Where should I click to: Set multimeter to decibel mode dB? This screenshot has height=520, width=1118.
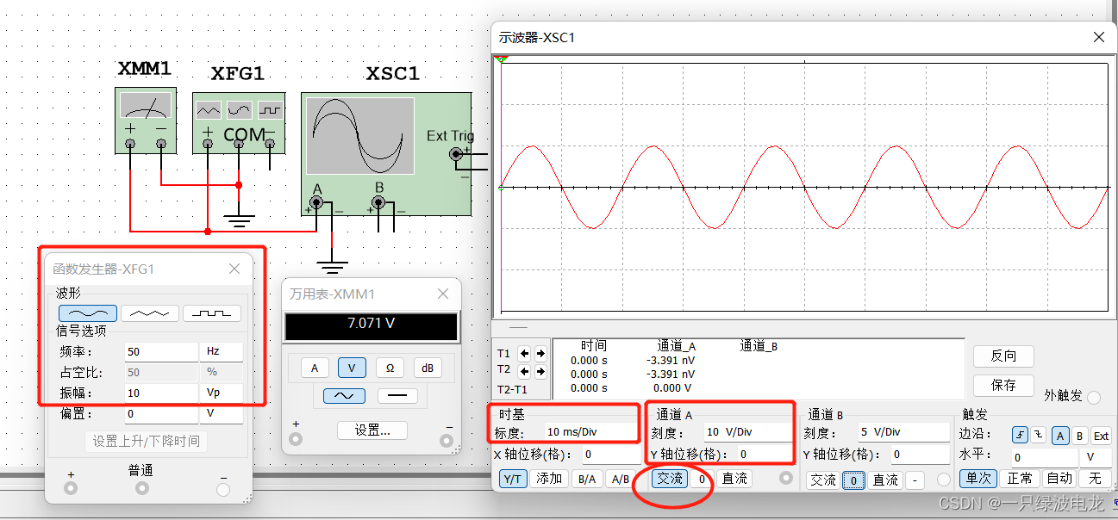point(428,368)
